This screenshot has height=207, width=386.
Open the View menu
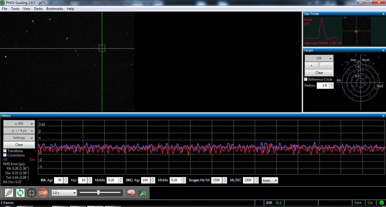click(x=27, y=9)
